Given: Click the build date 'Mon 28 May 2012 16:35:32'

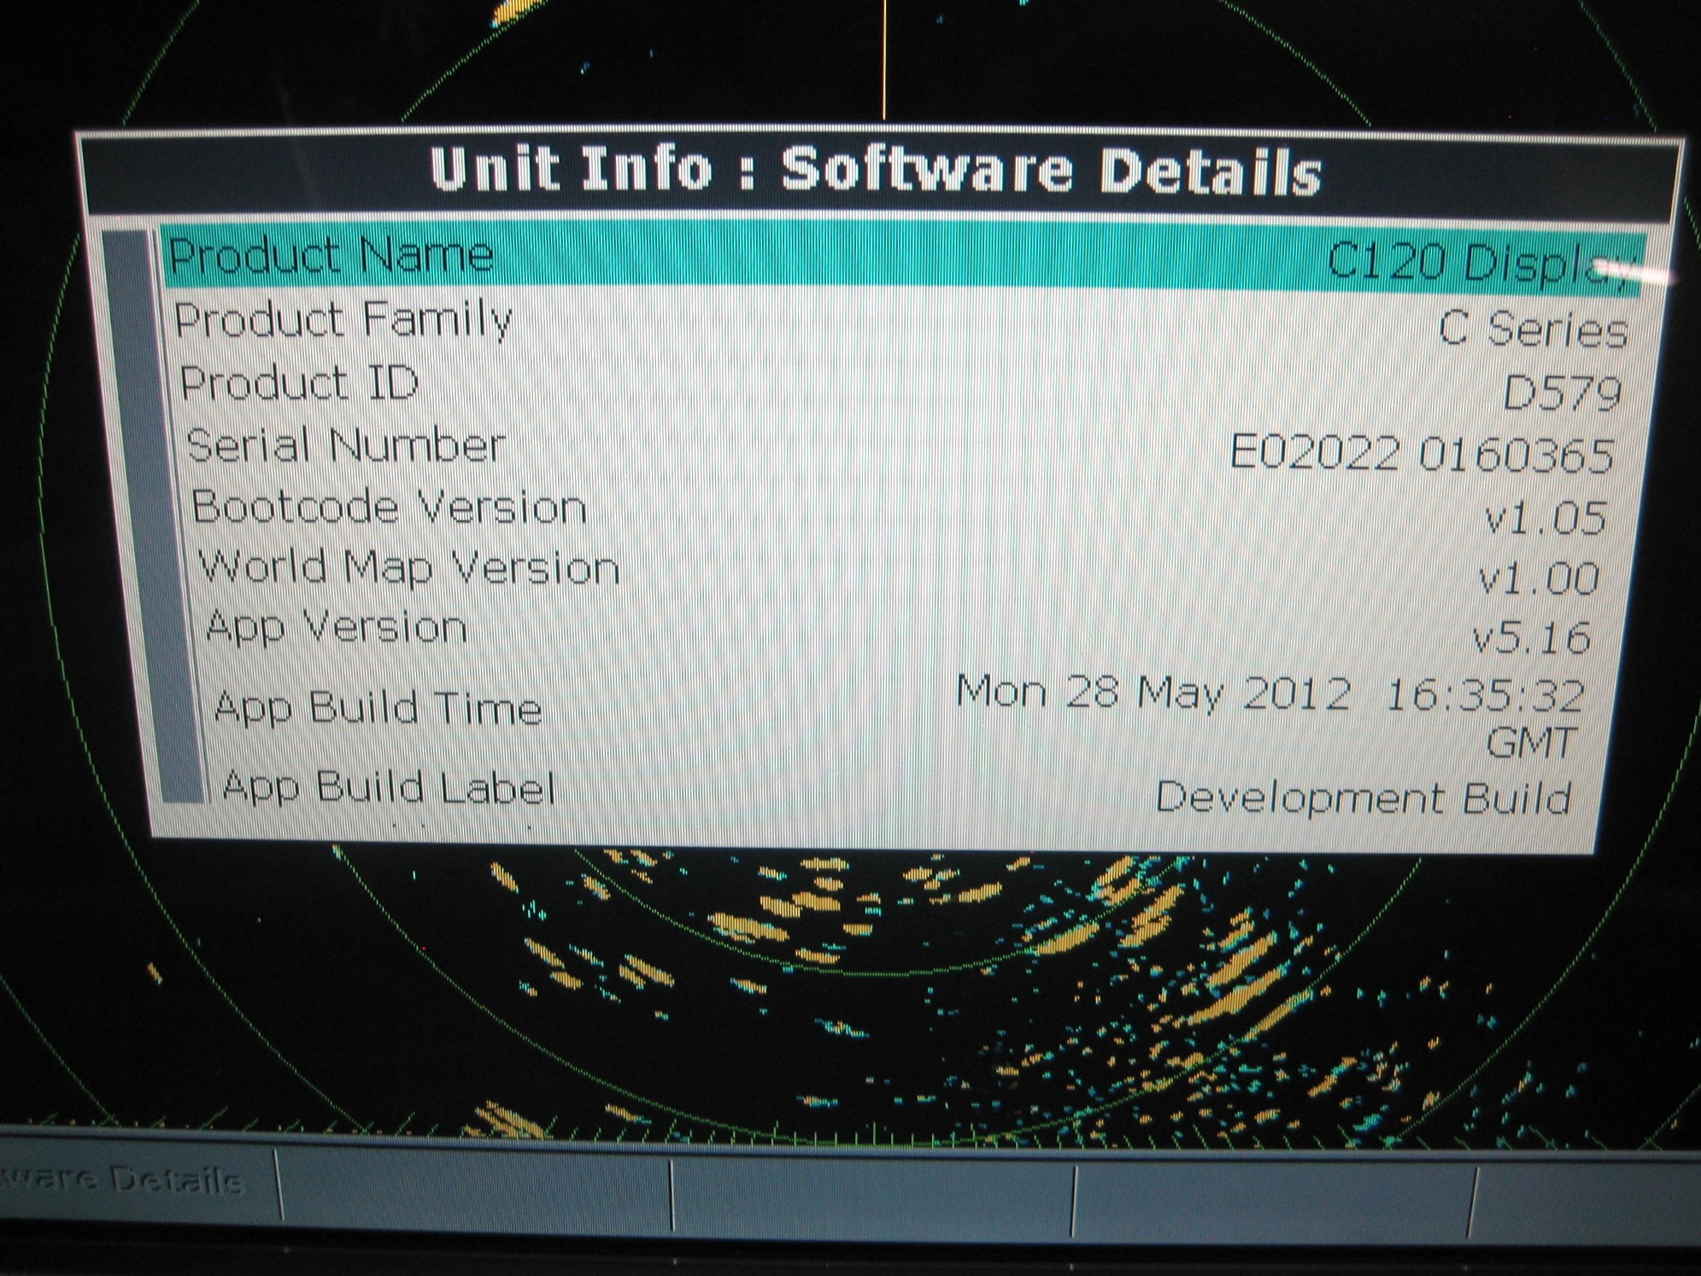Looking at the screenshot, I should click(1270, 694).
